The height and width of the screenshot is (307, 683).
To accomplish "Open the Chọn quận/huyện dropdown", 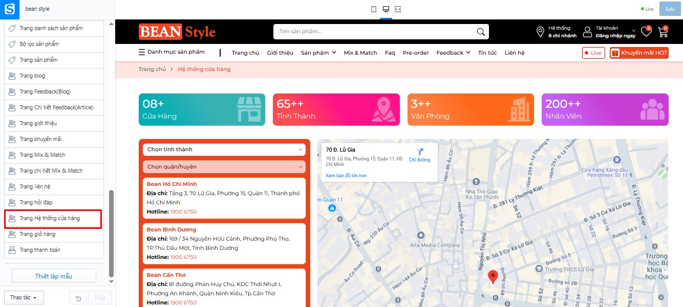I will click(x=224, y=167).
